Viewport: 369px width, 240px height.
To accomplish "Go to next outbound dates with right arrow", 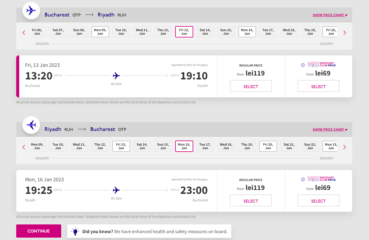I will tap(344, 33).
